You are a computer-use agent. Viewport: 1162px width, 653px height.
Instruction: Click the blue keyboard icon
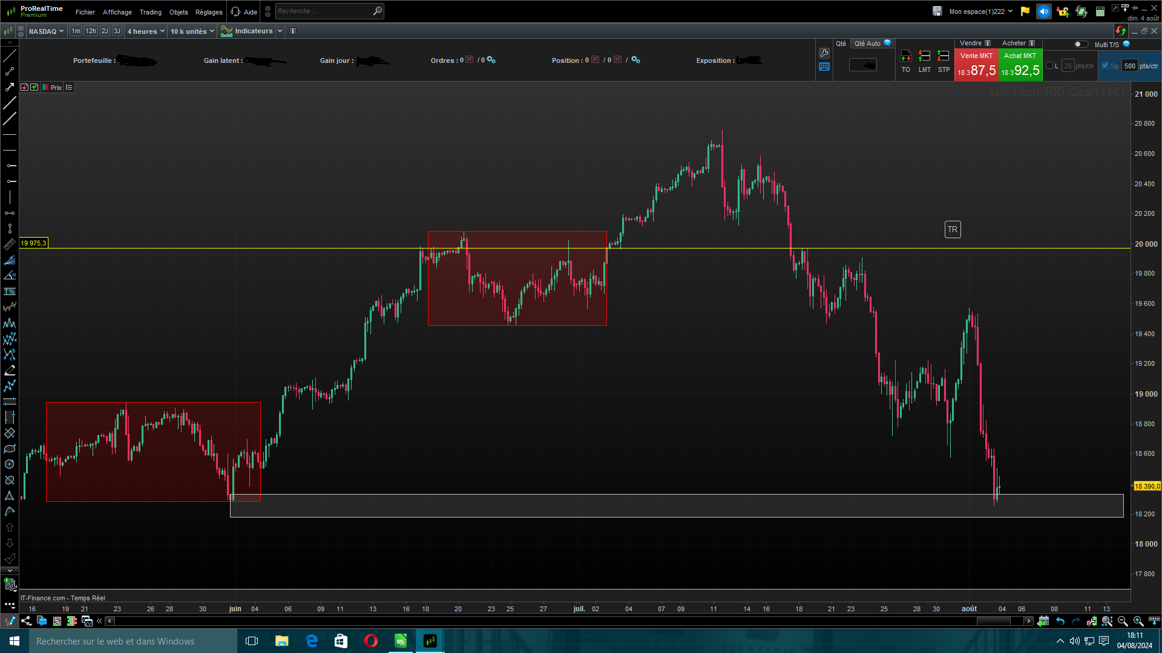[x=824, y=67]
